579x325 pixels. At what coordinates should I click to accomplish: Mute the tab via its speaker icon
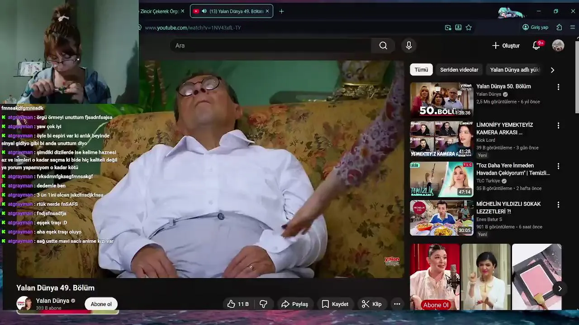click(x=204, y=11)
